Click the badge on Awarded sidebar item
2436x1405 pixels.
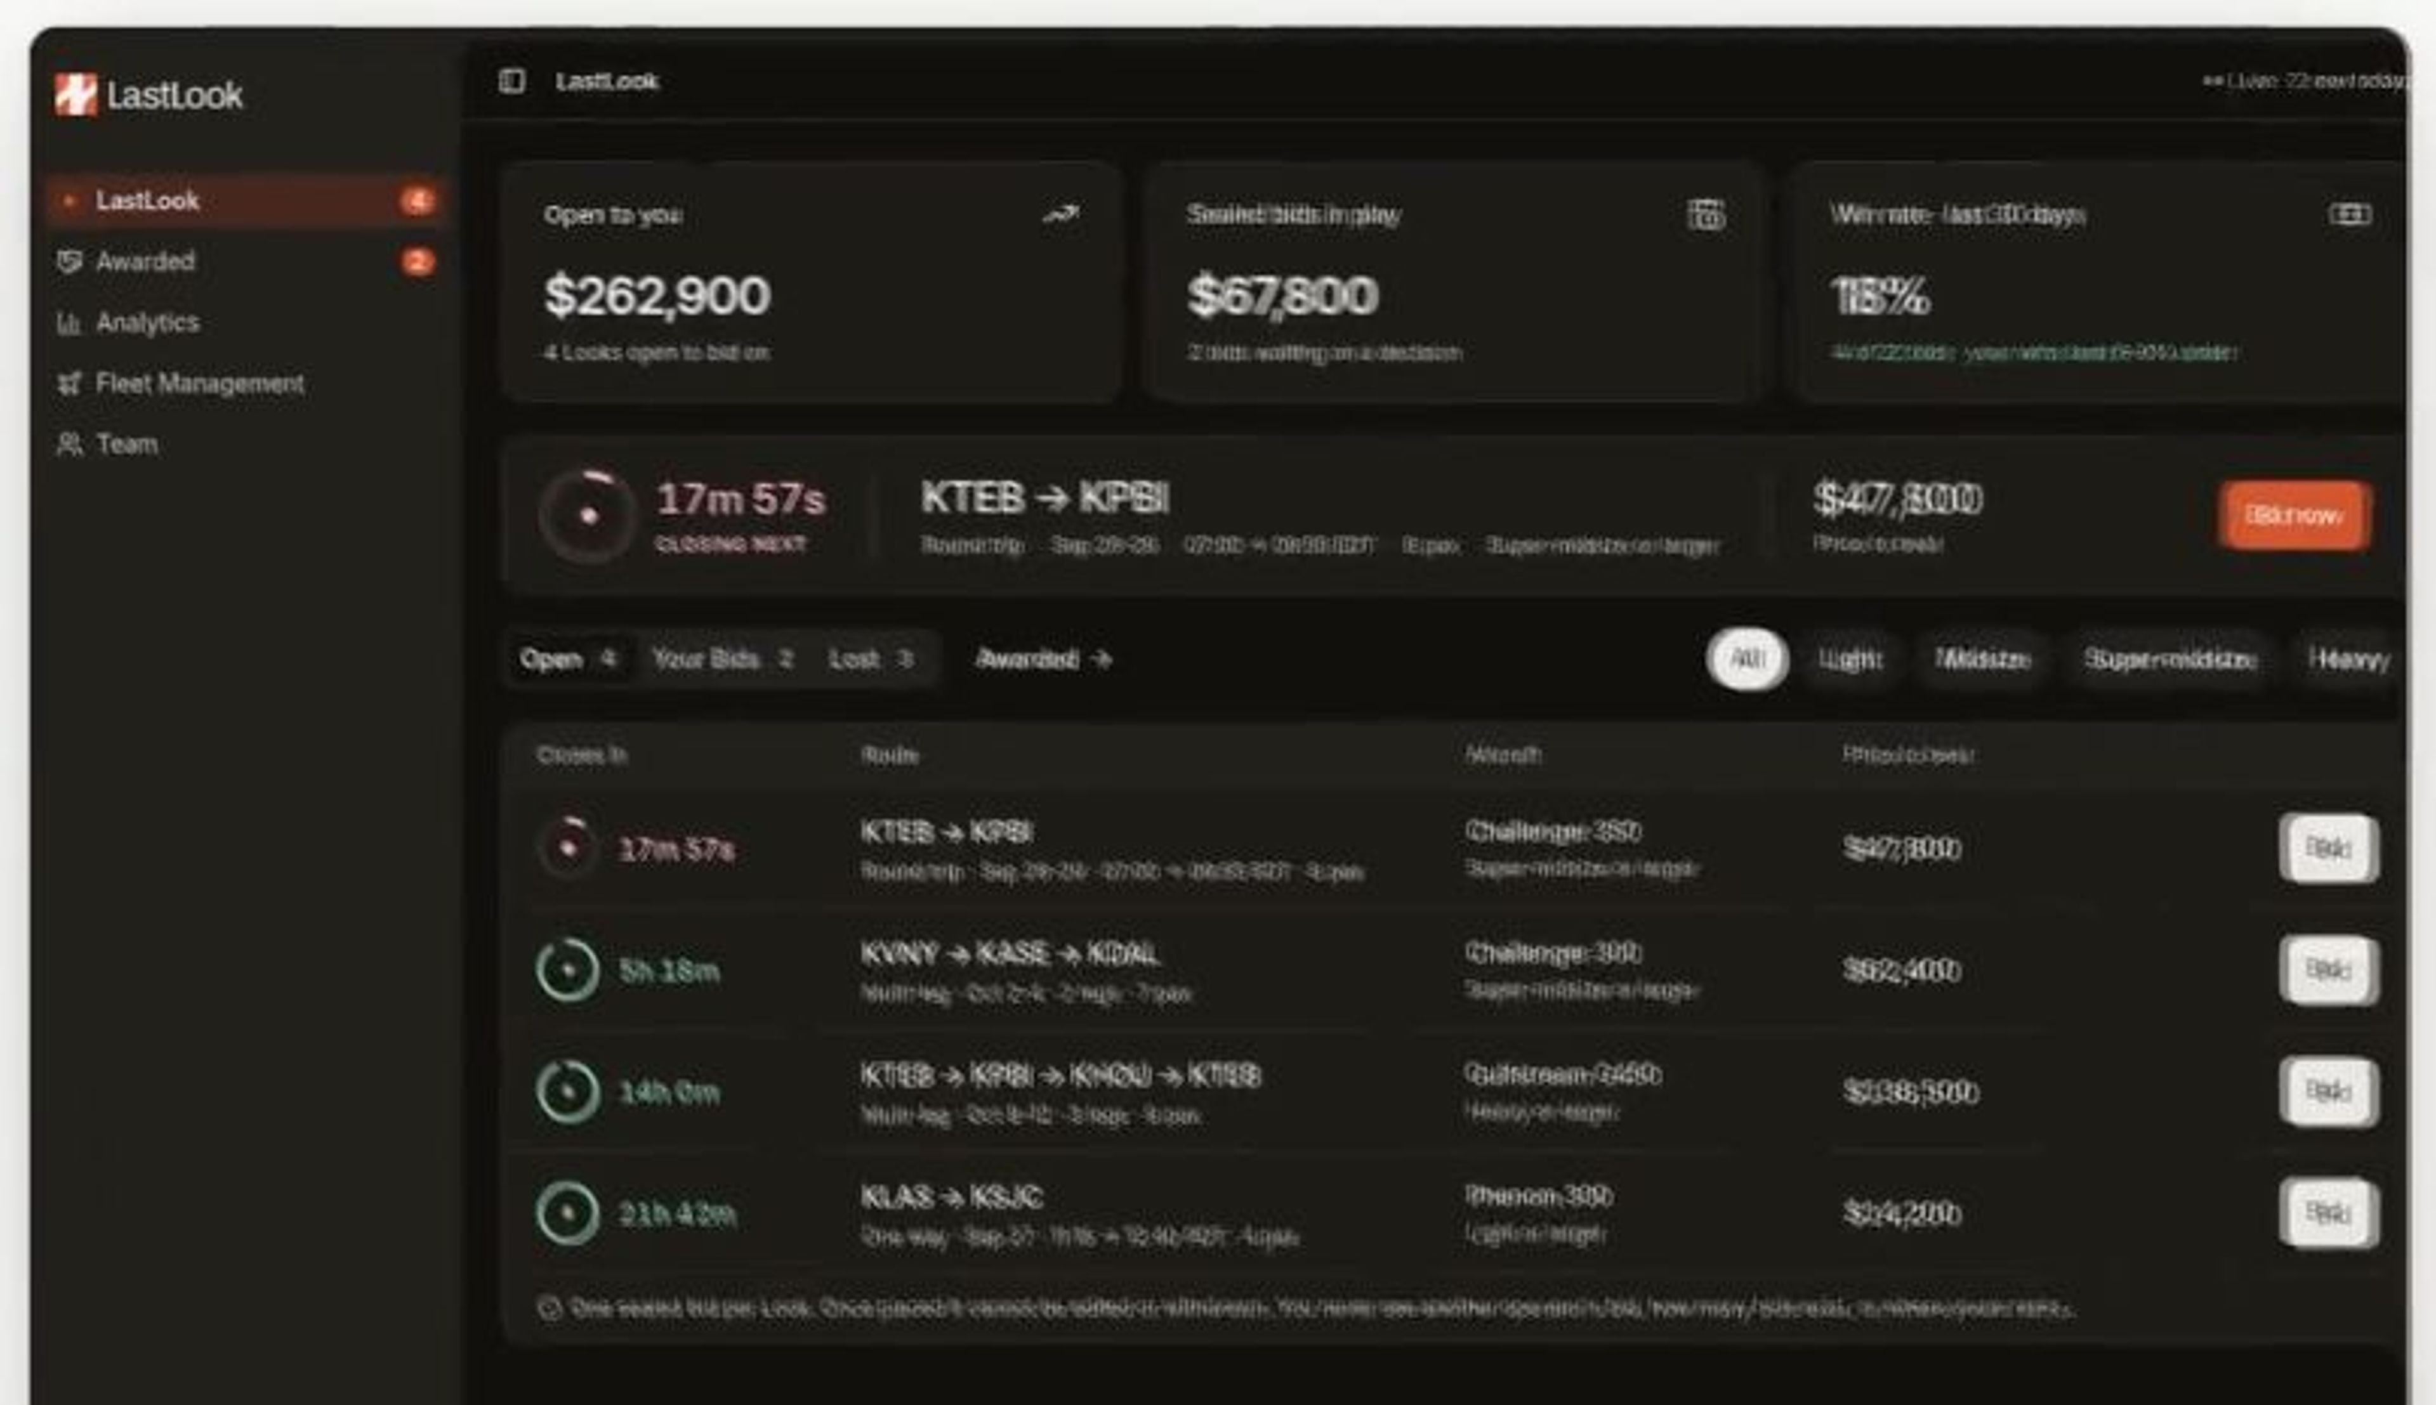click(417, 261)
